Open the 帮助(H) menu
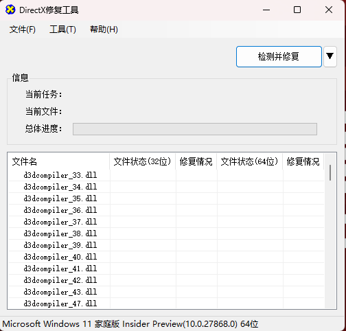Screen dimensions: 346x331 tap(104, 30)
